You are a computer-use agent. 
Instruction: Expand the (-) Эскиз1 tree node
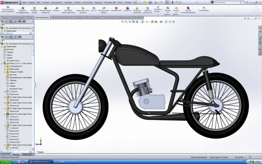pyautogui.click(x=5, y=92)
